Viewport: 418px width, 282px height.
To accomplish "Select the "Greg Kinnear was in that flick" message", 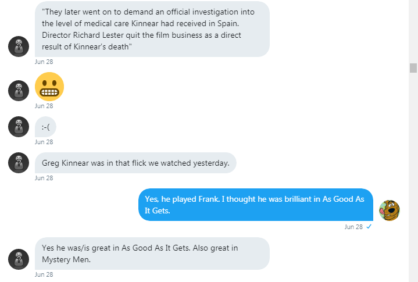I will point(135,163).
